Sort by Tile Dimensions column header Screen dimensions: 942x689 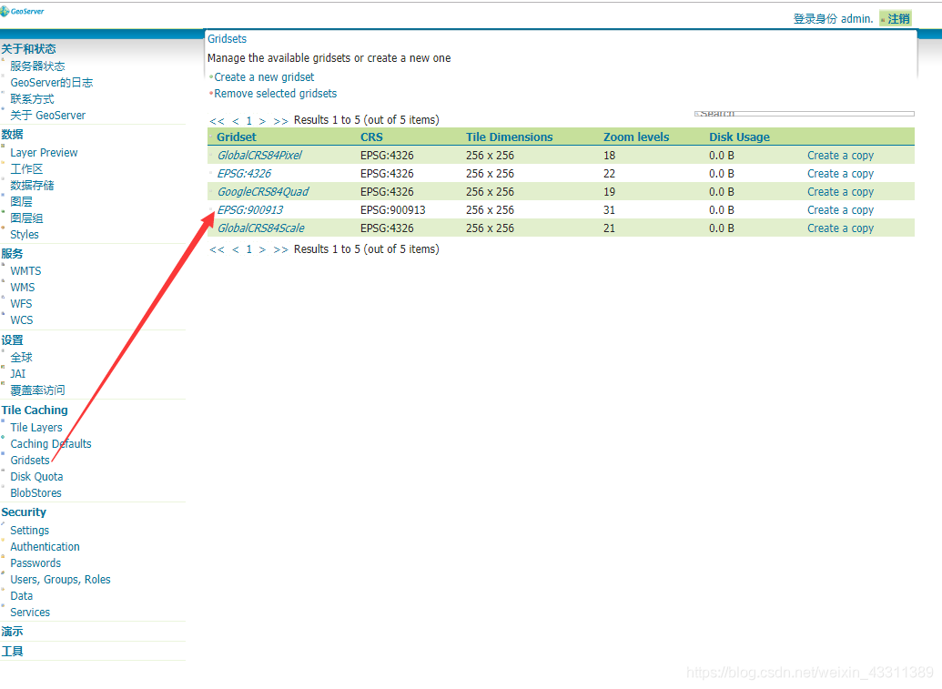509,137
